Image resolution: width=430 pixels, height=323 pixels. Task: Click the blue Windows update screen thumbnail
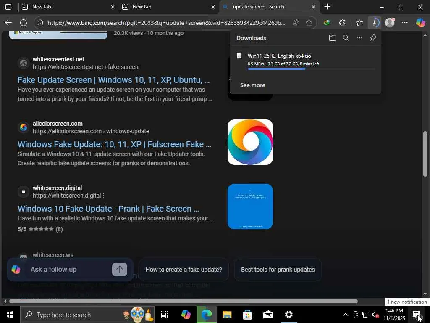250,206
